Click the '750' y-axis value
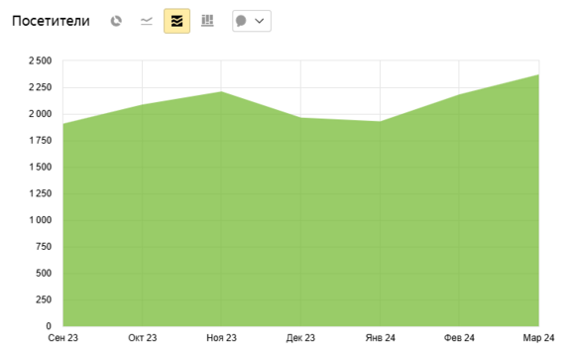The width and height of the screenshot is (570, 357). point(44,247)
